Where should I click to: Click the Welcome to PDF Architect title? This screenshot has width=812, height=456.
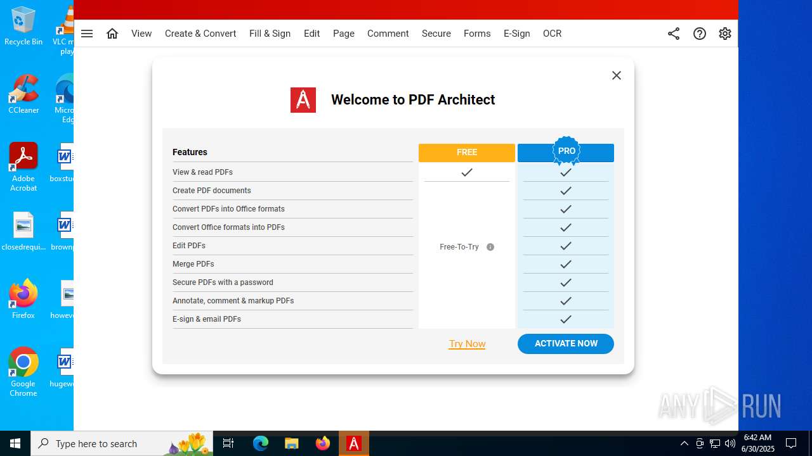413,100
